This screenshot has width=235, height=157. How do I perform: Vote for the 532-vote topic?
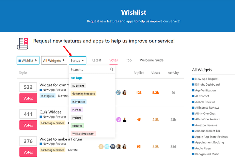pyautogui.click(x=28, y=98)
